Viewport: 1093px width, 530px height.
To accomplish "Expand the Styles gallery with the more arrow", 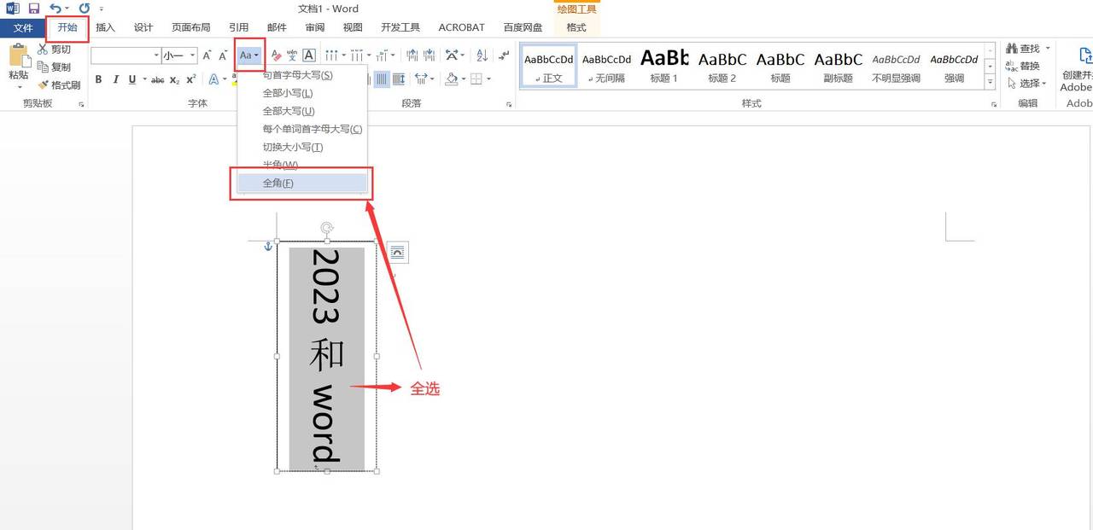I will tap(991, 82).
